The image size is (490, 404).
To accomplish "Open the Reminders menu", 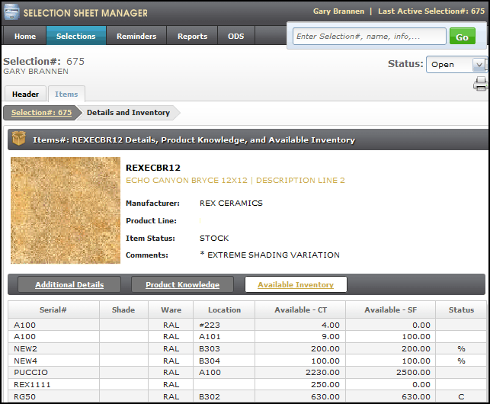I will (x=136, y=36).
